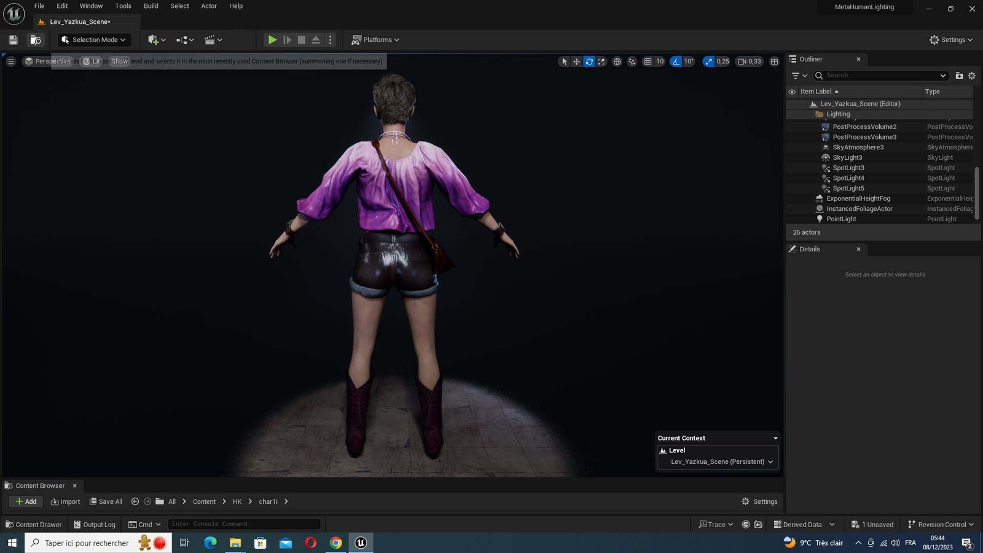Open grid snap size value 10
983x553 pixels.
tap(660, 61)
